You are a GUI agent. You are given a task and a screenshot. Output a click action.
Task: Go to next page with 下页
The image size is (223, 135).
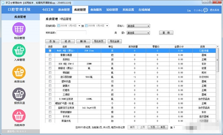(x=153, y=127)
